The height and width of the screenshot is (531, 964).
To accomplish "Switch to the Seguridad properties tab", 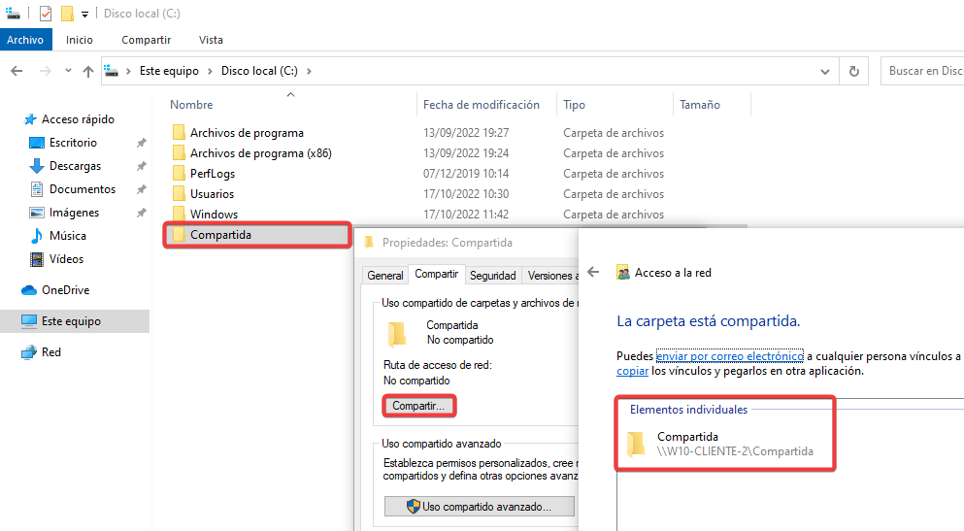I will tap(492, 276).
